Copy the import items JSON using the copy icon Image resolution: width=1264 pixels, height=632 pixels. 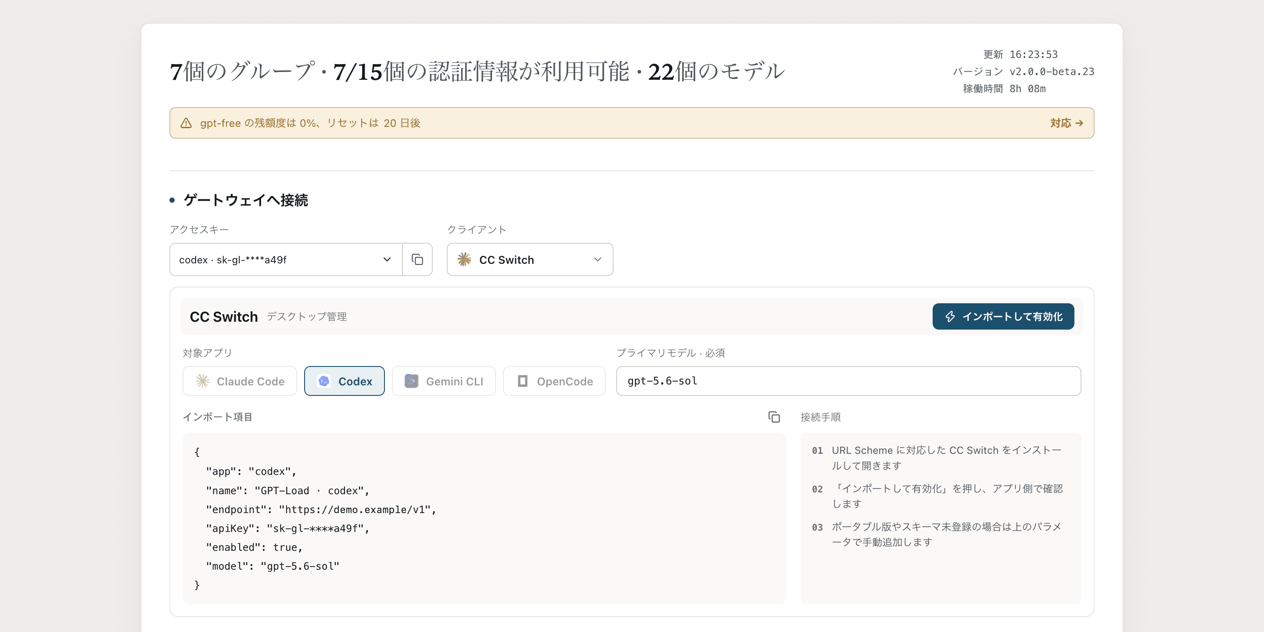coord(774,417)
